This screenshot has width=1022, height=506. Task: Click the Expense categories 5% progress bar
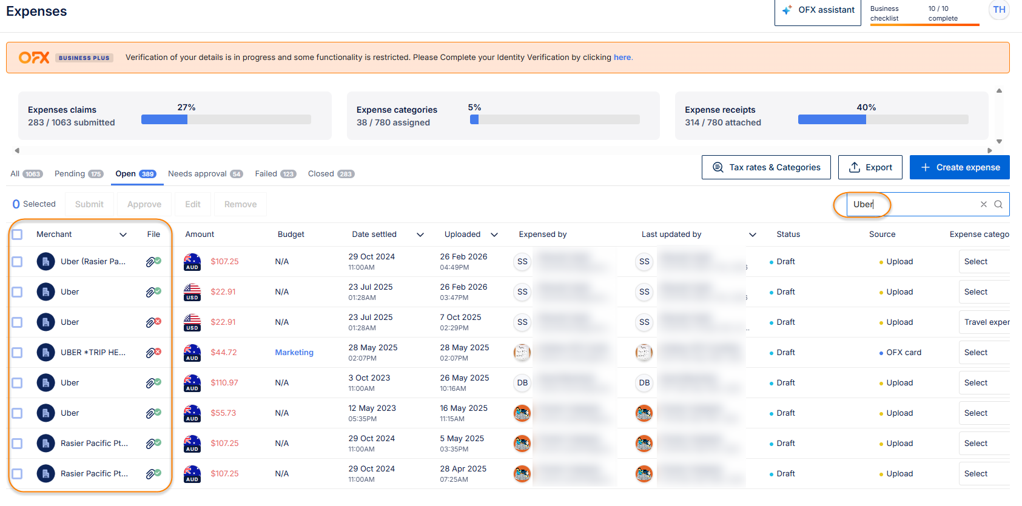(555, 119)
